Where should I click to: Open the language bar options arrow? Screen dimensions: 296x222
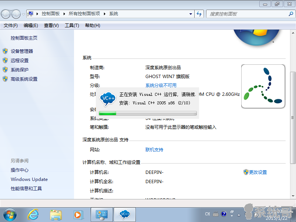tap(232, 216)
